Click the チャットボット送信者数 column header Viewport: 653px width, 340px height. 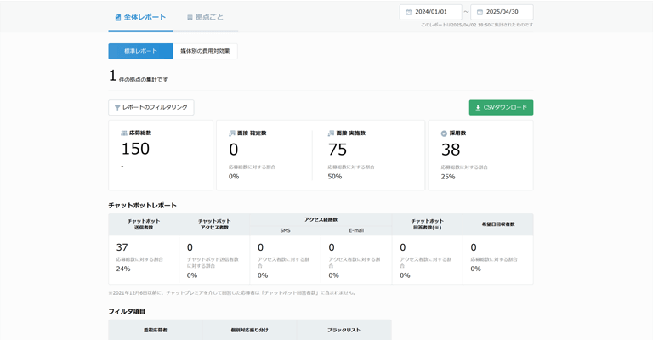click(144, 224)
